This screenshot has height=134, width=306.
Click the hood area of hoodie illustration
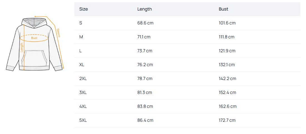(x=34, y=22)
